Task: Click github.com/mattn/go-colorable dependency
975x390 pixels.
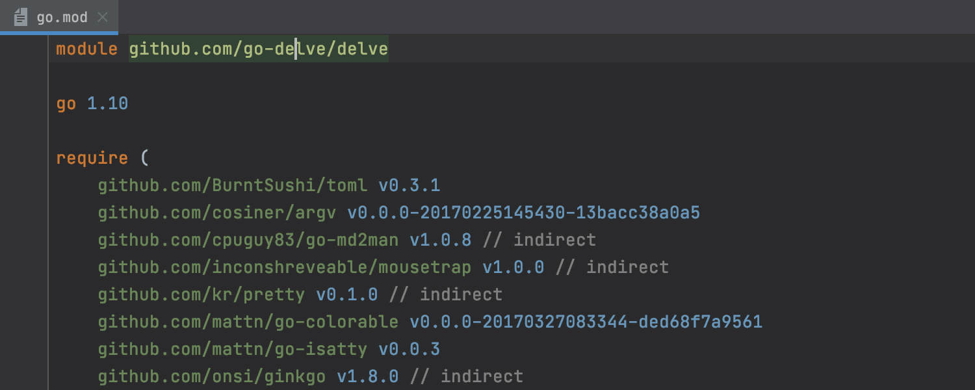Action: click(x=248, y=322)
